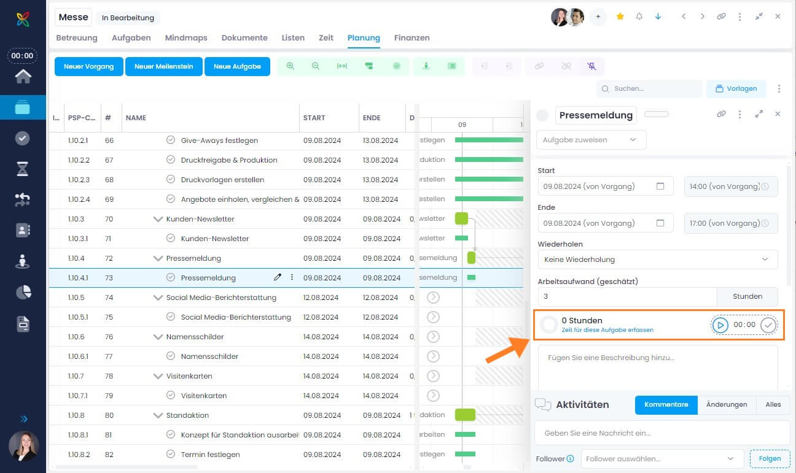
Task: Open tasks check icon in sidebar
Action: click(x=23, y=138)
